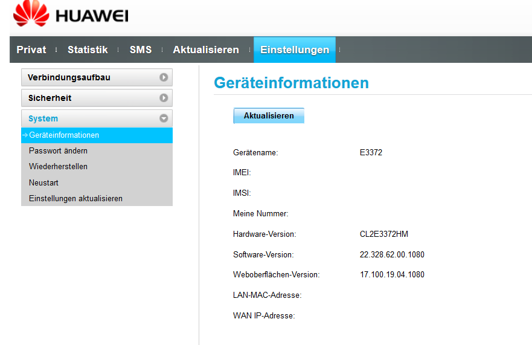Viewport: 532px width, 345px height.
Task: Select web UI version 17.100.19.04.1080
Action: (392, 274)
